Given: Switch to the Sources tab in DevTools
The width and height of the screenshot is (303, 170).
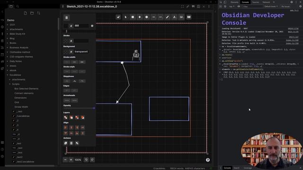Looking at the screenshot, I should click(x=256, y=2).
